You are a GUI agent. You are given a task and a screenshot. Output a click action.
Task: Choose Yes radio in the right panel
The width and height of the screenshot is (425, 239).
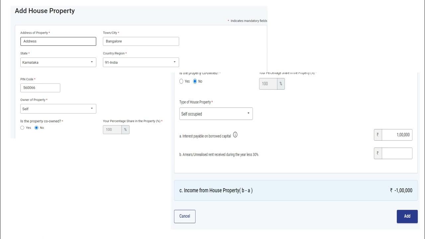181,81
